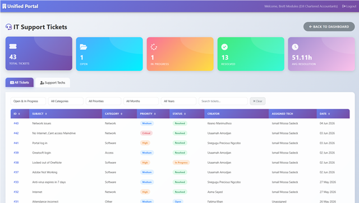Open ticket #43 link

pyautogui.click(x=16, y=123)
